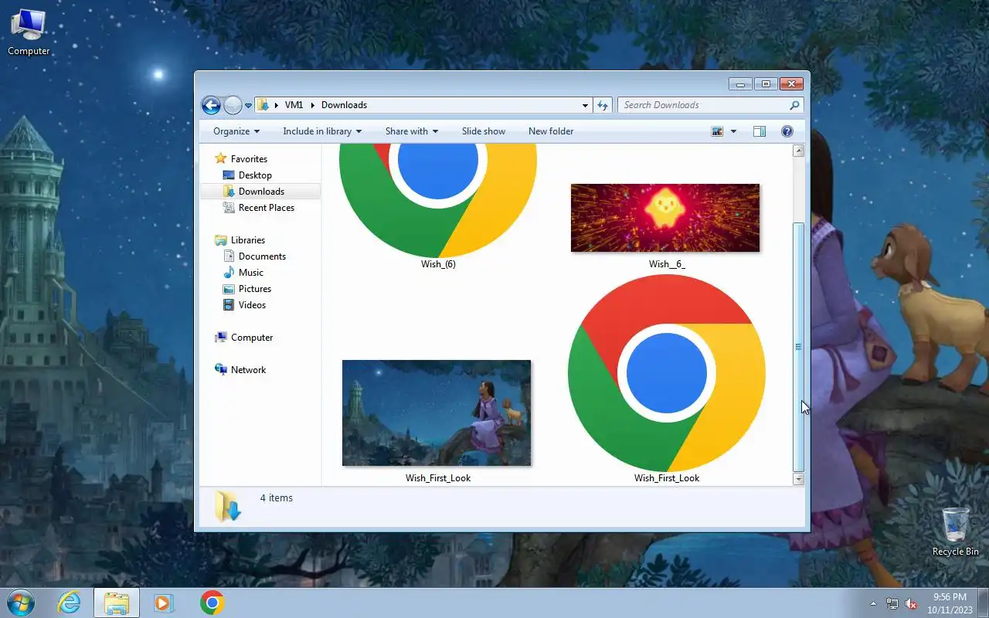Click the Downloads folder icon in details pane
989x618 pixels.
click(228, 506)
